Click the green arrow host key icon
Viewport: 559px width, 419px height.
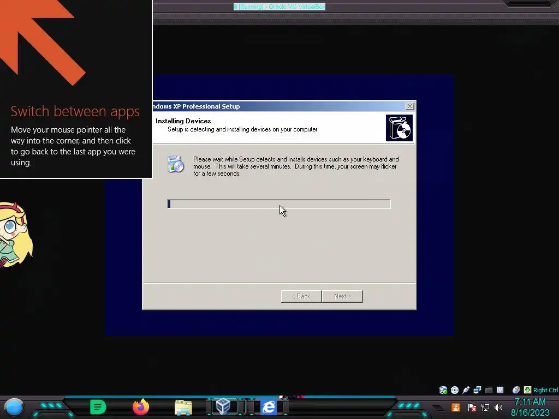click(x=527, y=390)
